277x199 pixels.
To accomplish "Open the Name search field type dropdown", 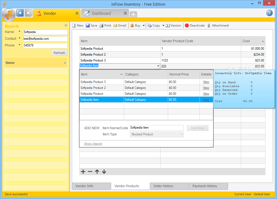I will pyautogui.click(x=19, y=31).
